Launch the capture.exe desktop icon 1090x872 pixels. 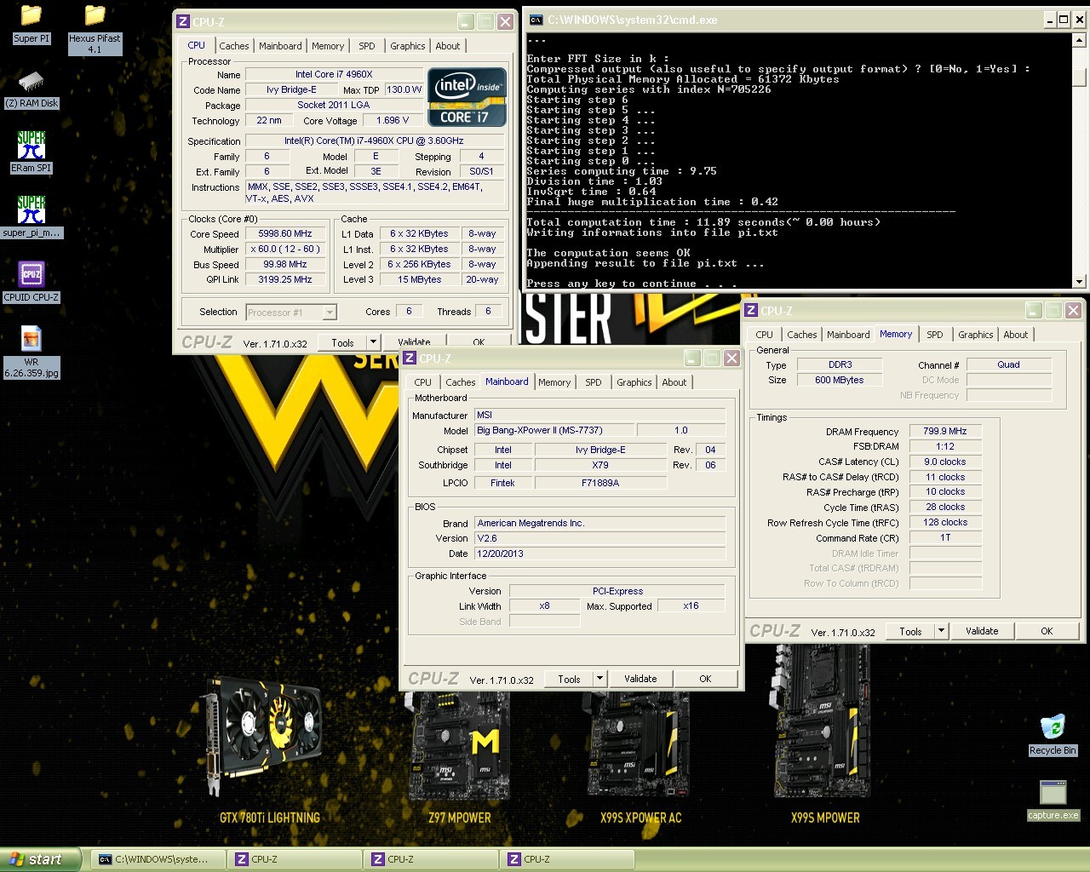pos(1053,800)
